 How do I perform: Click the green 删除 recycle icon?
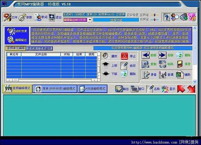180,55
